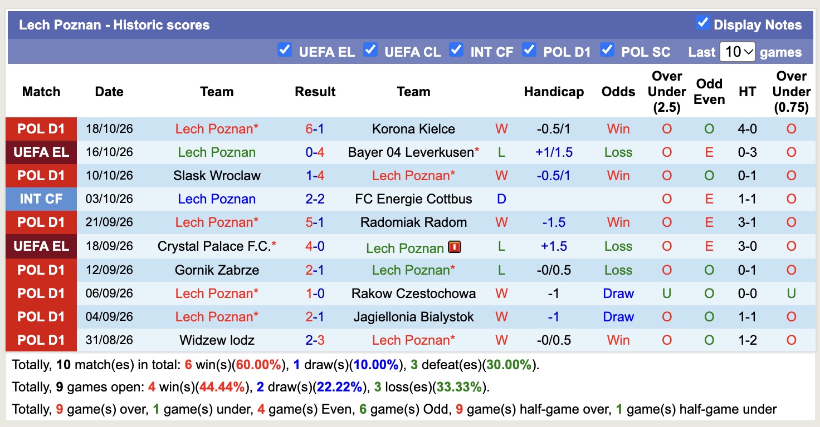Open the 6-1 match result link
Image resolution: width=820 pixels, height=427 pixels.
(315, 129)
